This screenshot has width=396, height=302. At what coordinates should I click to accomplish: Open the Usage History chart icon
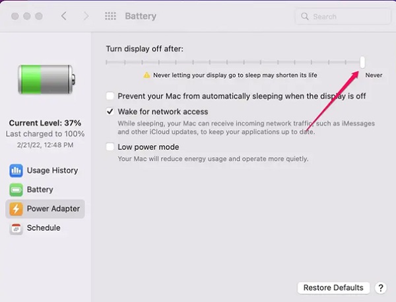click(x=16, y=170)
